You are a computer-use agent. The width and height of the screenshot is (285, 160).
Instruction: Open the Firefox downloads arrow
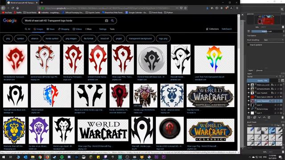click(208, 8)
